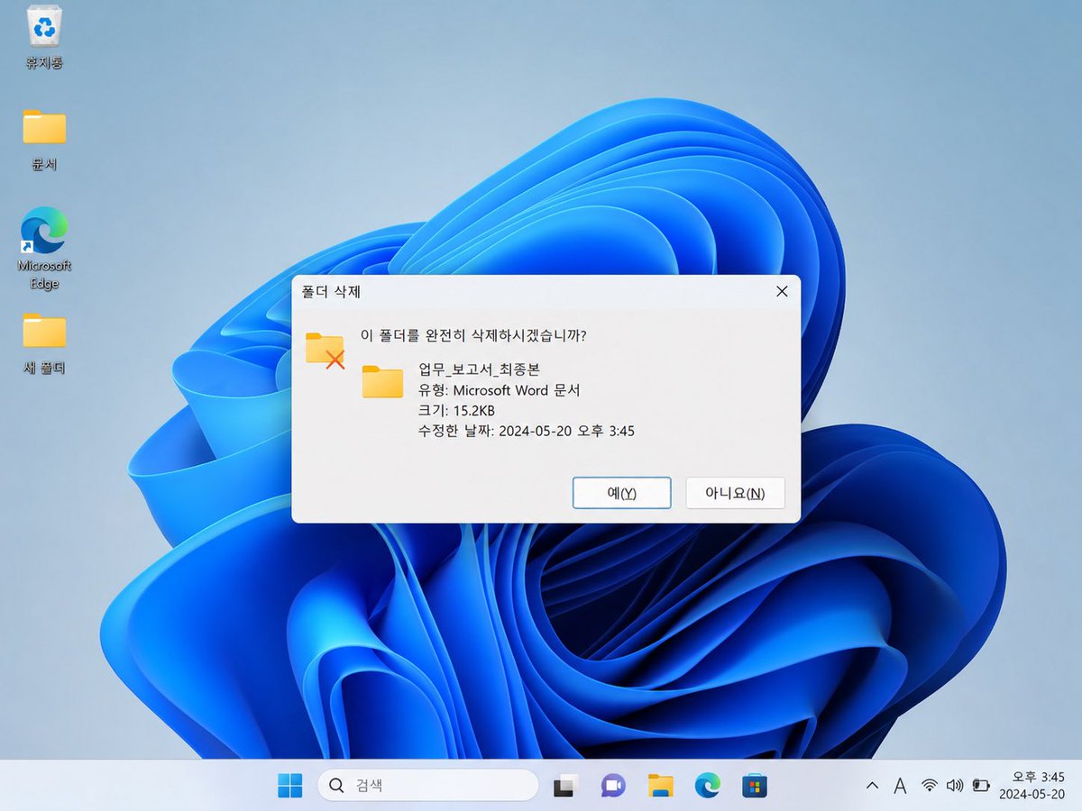Open the clock showing 오후 3:45

coord(1032,785)
